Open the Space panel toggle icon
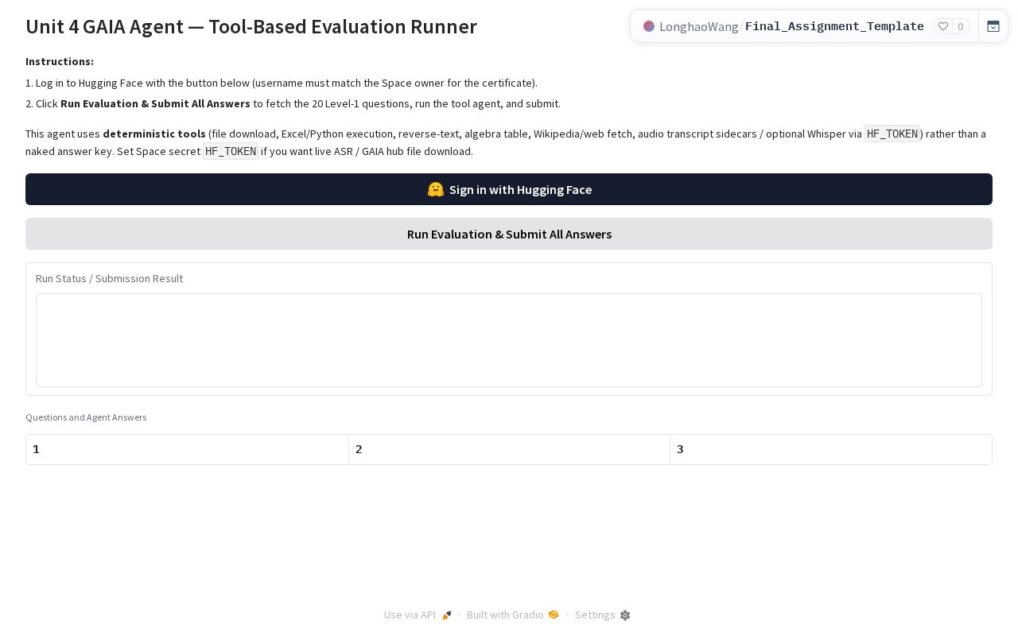1018x636 pixels. click(993, 26)
